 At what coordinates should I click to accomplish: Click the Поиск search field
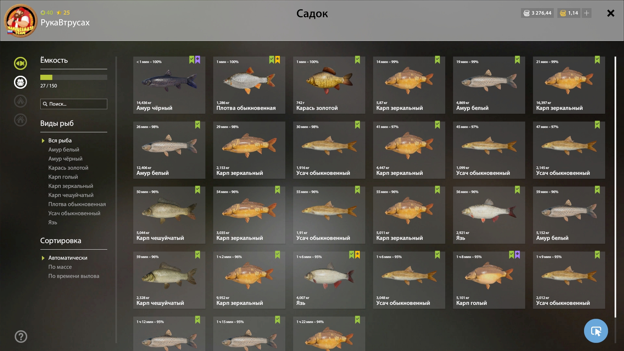tap(74, 104)
